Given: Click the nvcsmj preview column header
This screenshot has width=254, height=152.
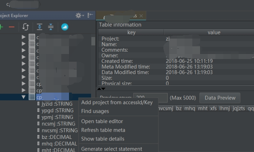Looking at the screenshot, I should pos(166,108).
